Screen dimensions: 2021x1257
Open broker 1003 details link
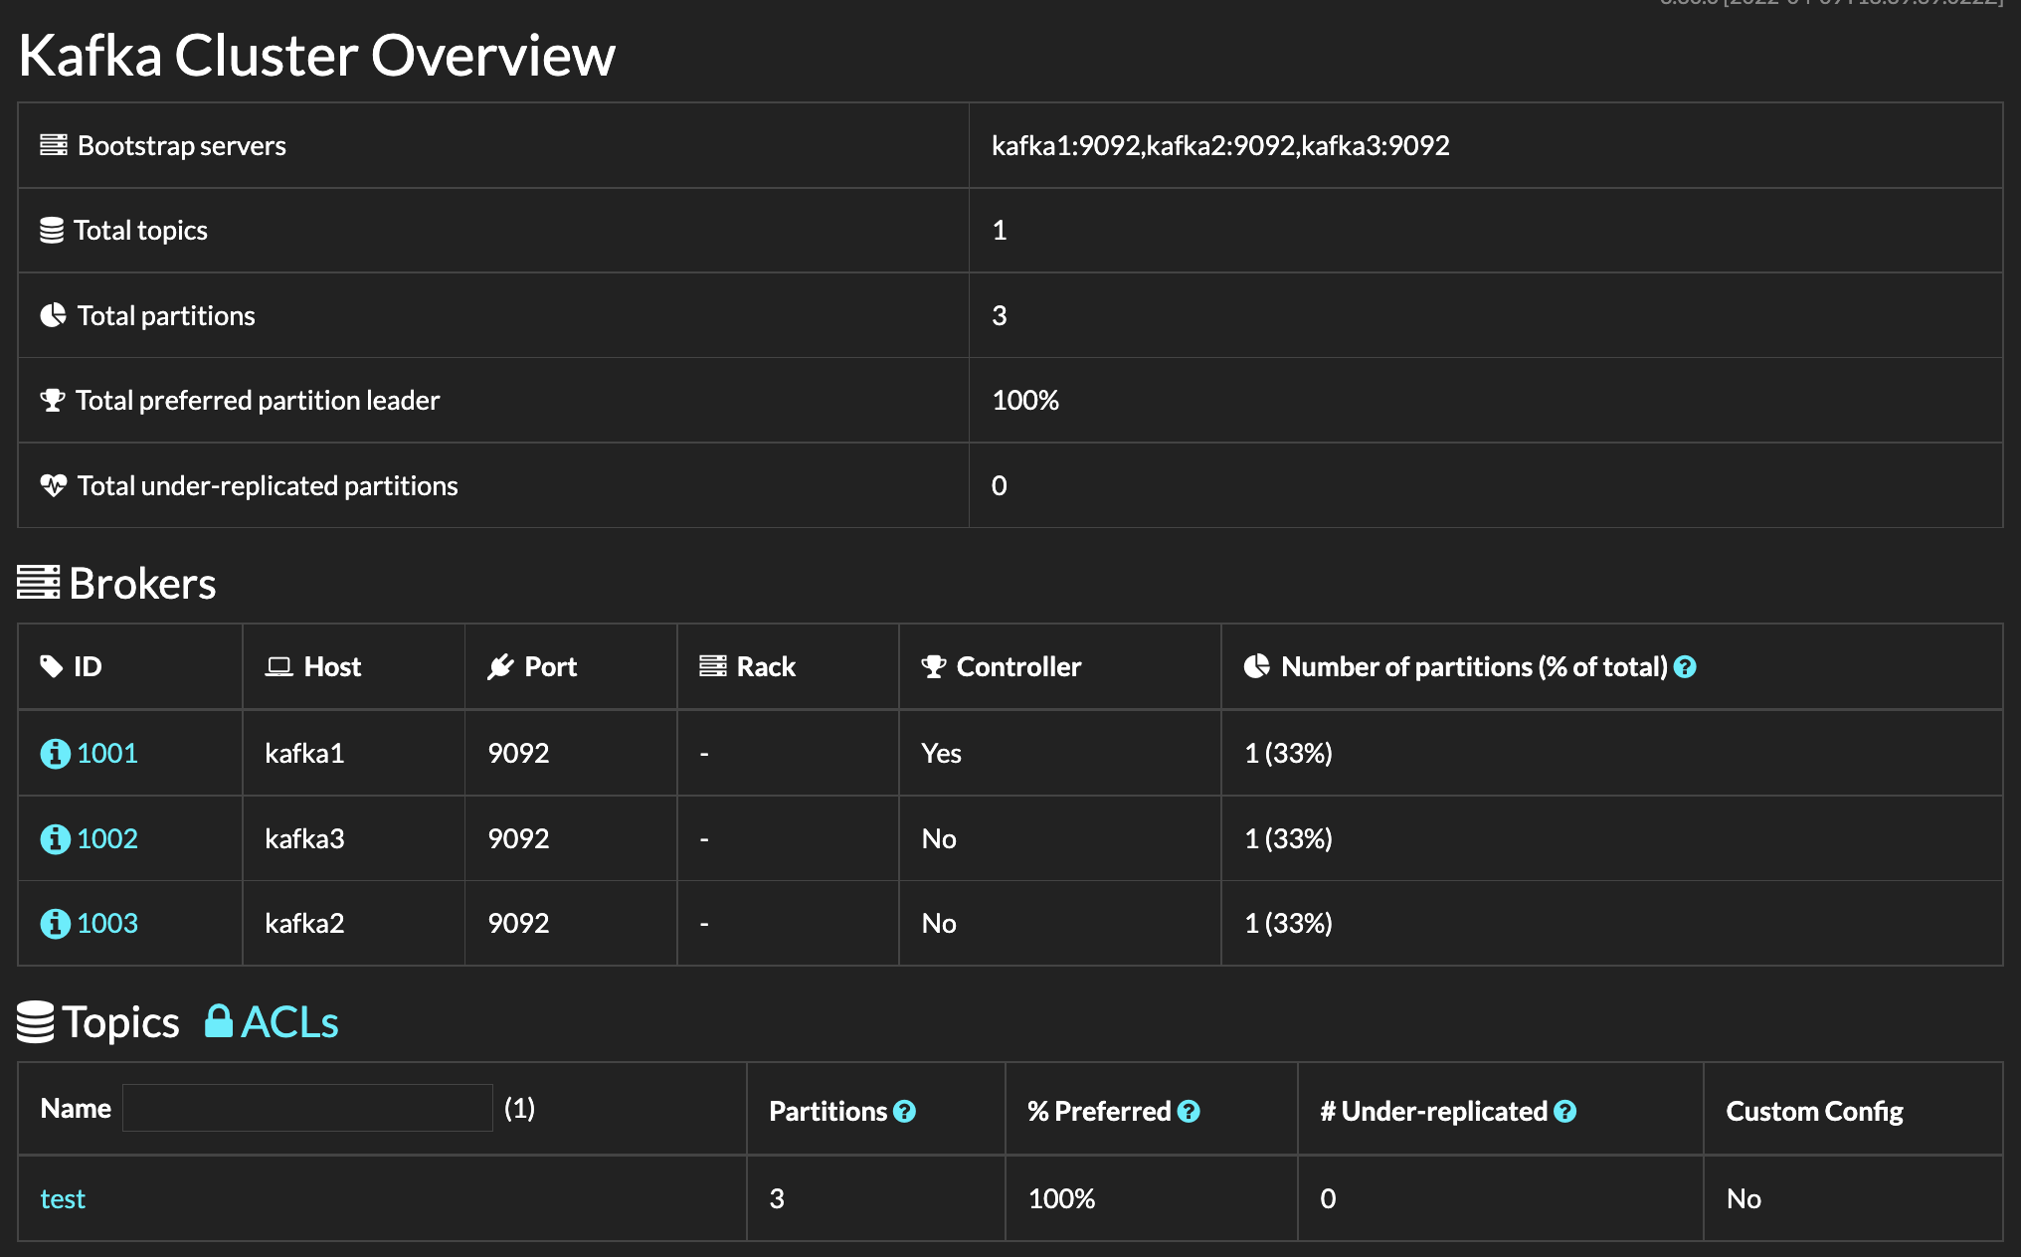(107, 924)
